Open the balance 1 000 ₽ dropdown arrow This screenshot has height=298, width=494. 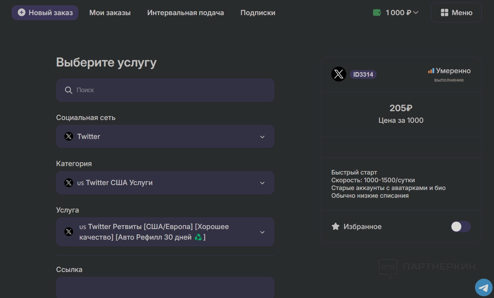(x=416, y=13)
